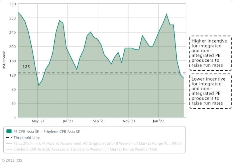
Task: Click the Higher incentive annotation box
Action: point(210,53)
